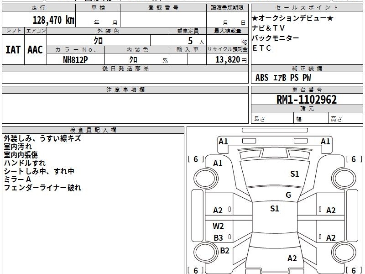Viewport: 365px width, 274px height.
Task: Click the 検査員記入欄 header
Action: click(93, 130)
